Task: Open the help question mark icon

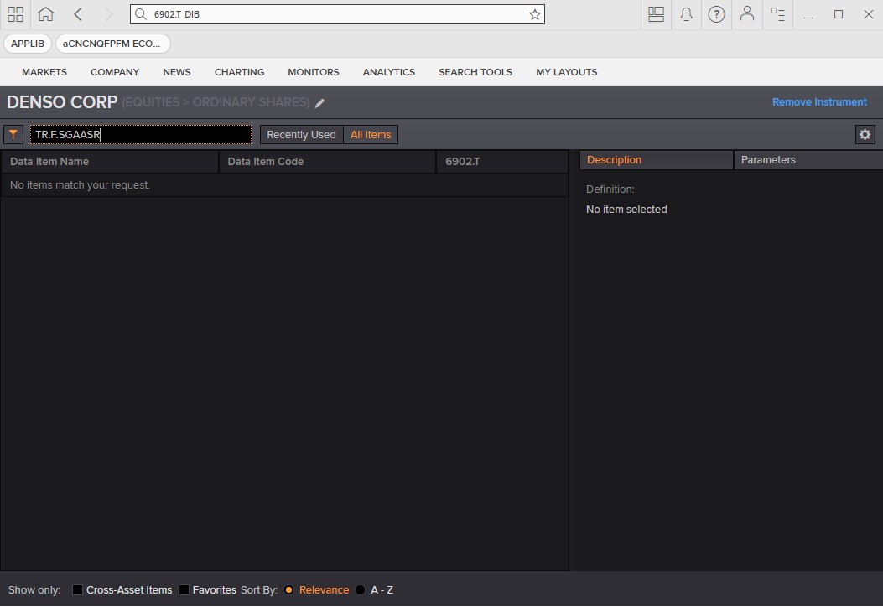Action: 716,14
